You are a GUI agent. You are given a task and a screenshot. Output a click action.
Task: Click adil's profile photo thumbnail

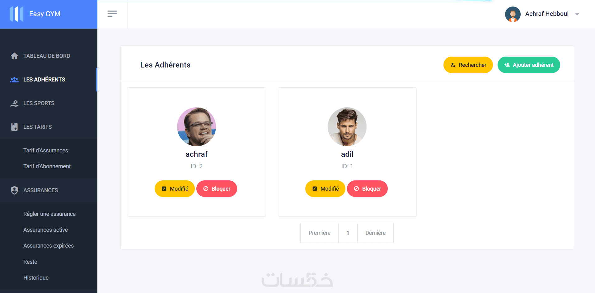point(347,127)
